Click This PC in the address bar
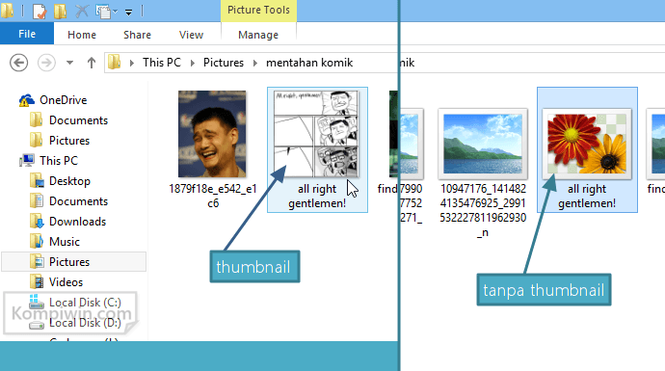 [x=162, y=63]
